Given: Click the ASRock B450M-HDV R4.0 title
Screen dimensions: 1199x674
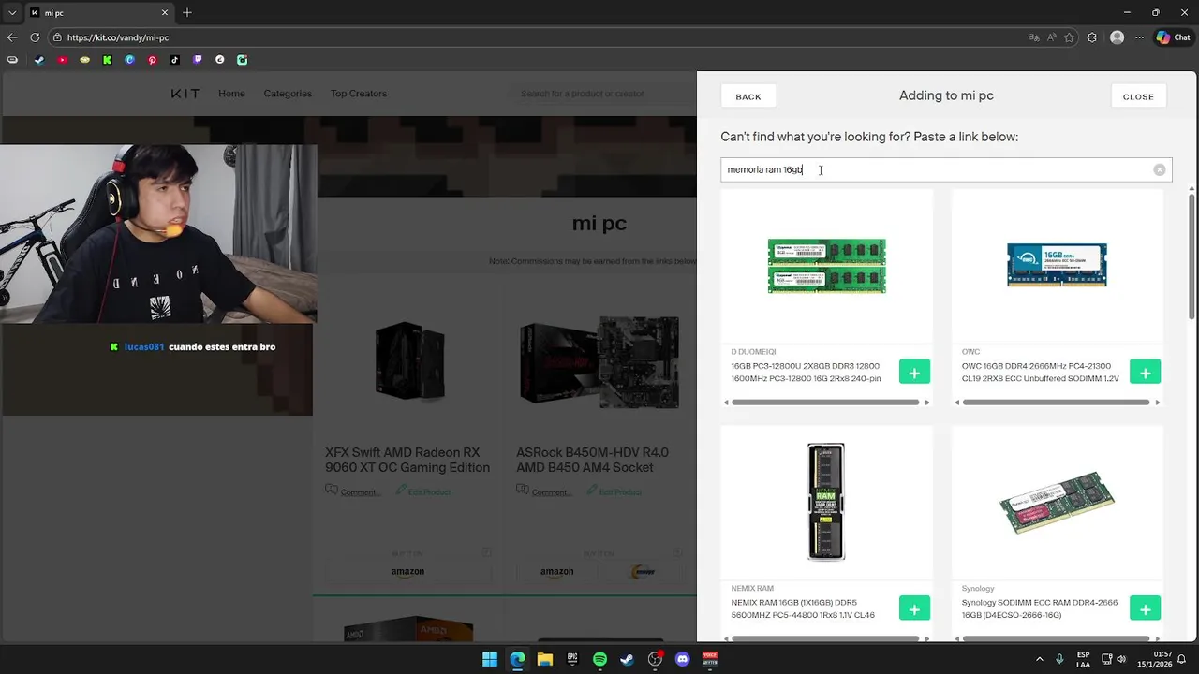Looking at the screenshot, I should pos(592,460).
